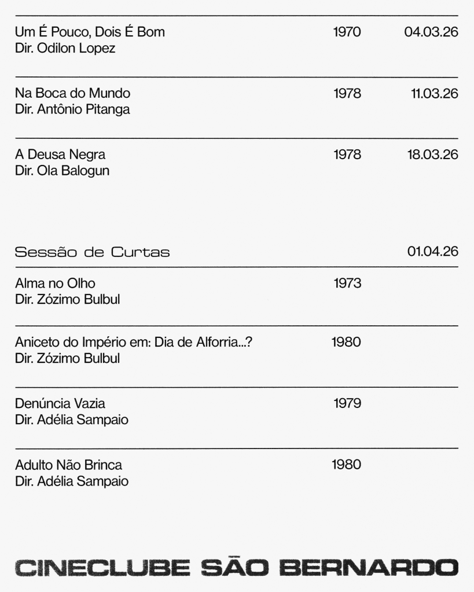This screenshot has height=592, width=474.
Task: Open the Adulto Não Brinca film title
Action: point(68,465)
